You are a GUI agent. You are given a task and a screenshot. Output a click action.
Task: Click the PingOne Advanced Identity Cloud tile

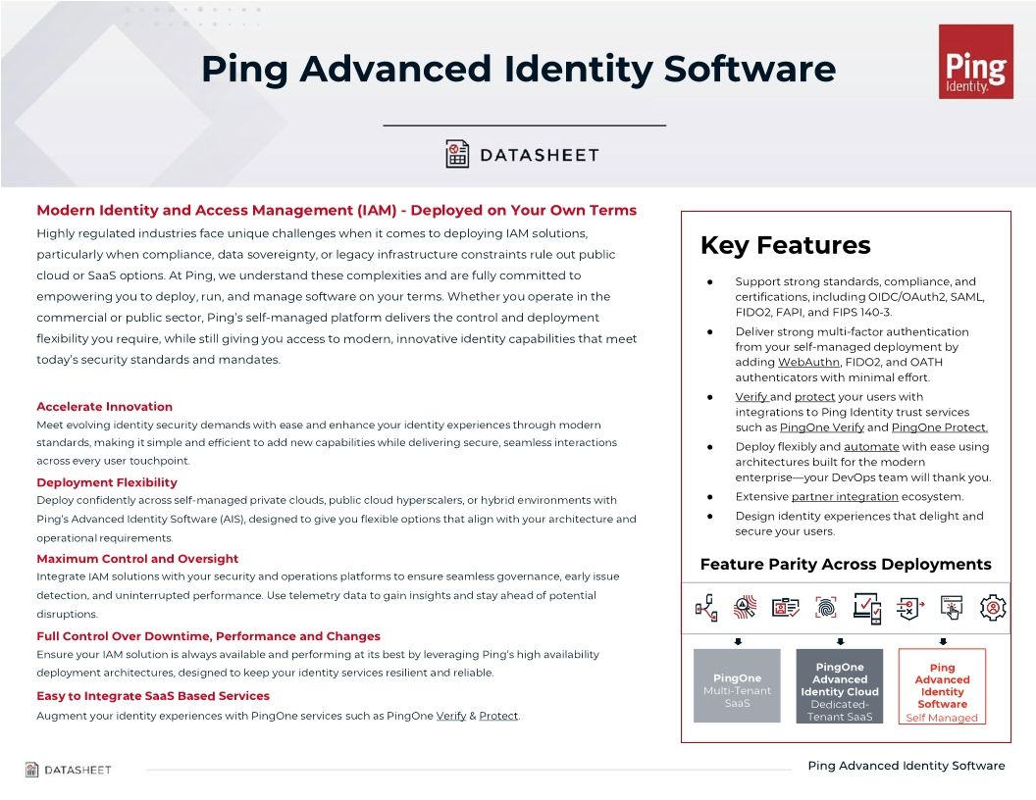coord(839,686)
